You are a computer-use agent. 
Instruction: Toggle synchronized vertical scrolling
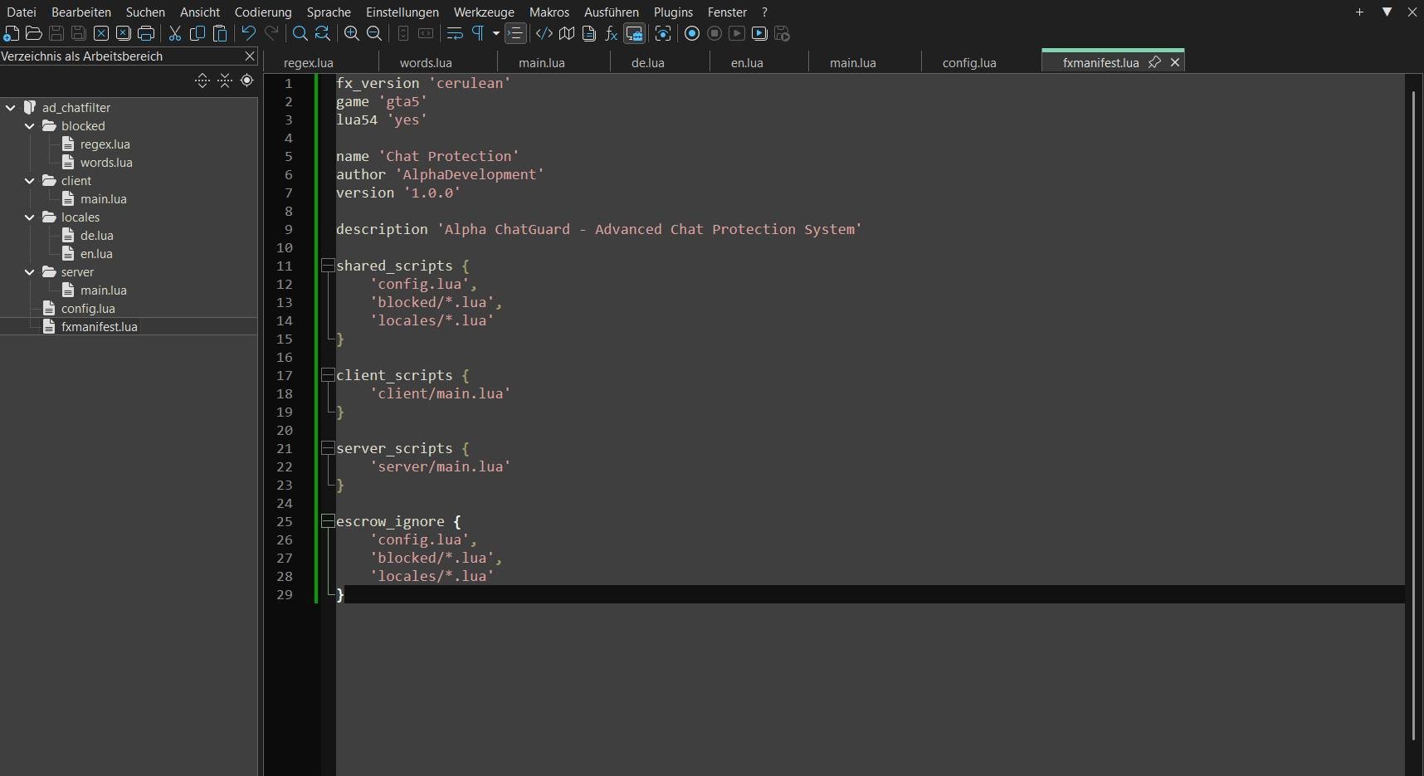click(403, 34)
